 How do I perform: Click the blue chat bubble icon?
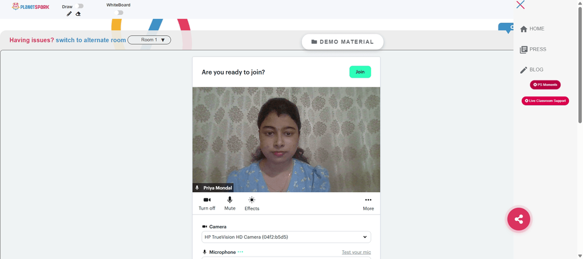tap(507, 28)
